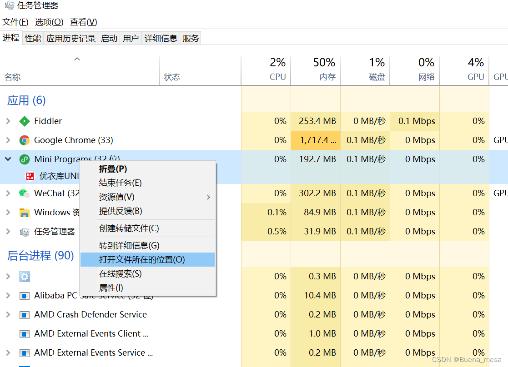
Task: Expand the AMD Crash Defender Service group
Action: (x=8, y=315)
